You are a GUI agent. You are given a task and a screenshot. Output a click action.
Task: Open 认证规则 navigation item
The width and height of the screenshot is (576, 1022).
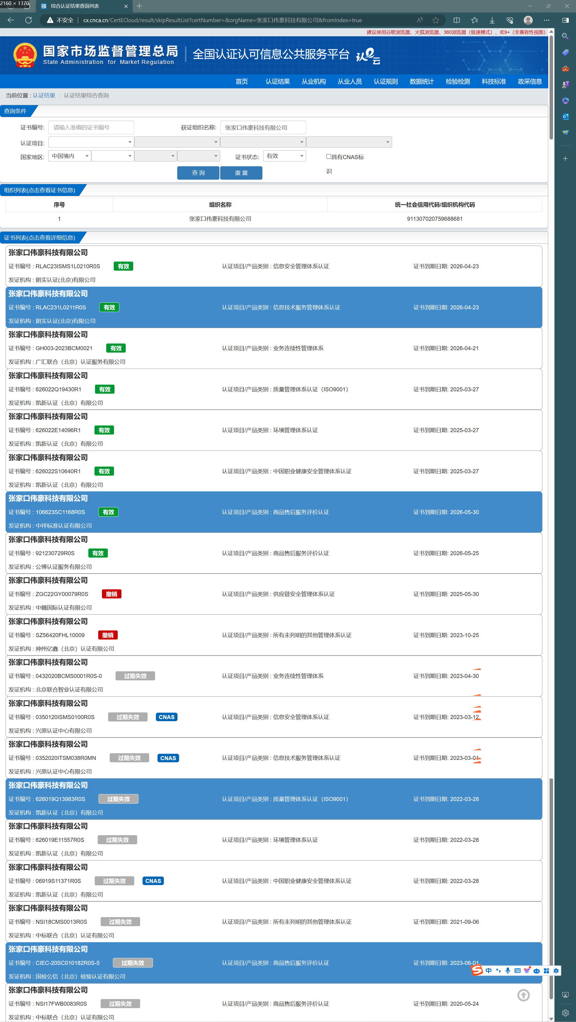point(386,81)
